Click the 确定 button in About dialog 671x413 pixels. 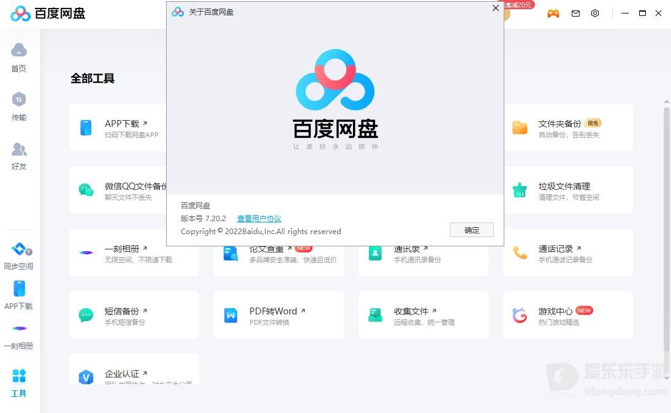[472, 230]
